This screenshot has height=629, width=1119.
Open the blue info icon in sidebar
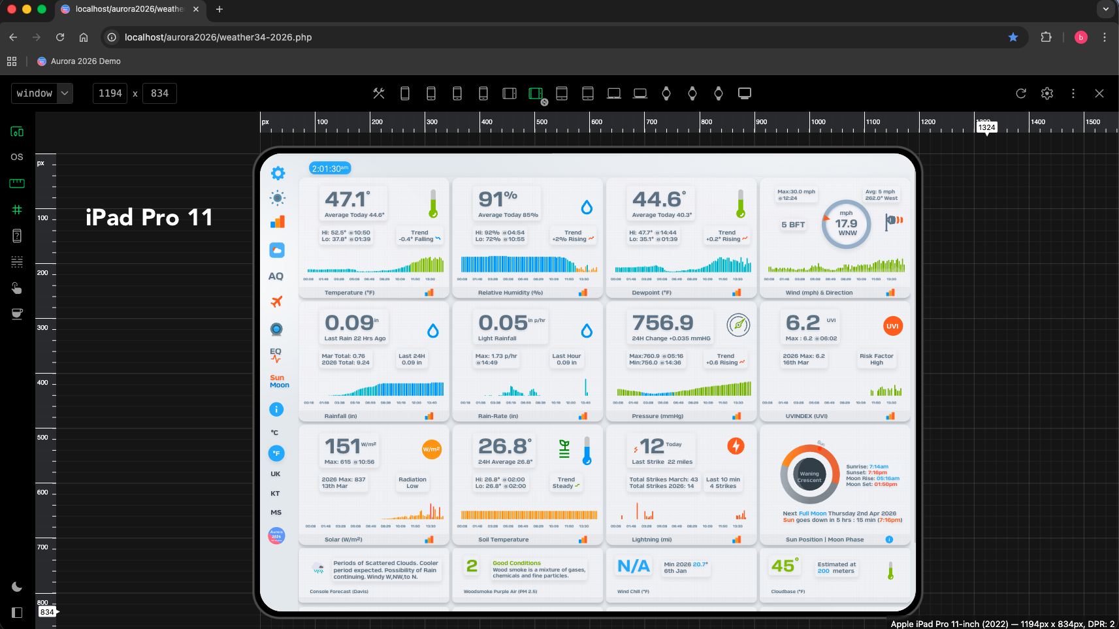[x=276, y=410]
